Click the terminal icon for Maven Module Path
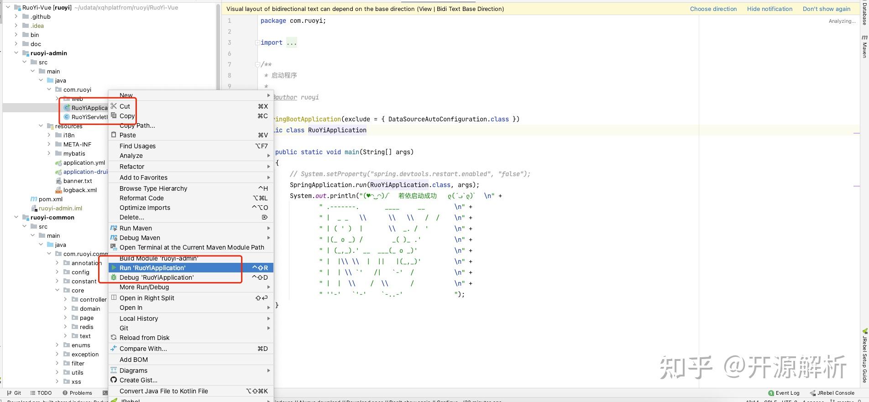Image resolution: width=869 pixels, height=402 pixels. [x=114, y=247]
